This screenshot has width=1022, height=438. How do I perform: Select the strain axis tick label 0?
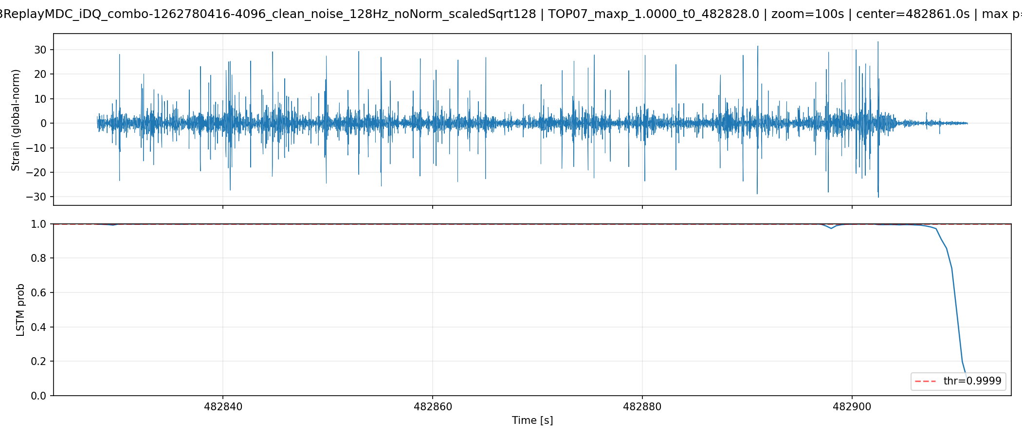(x=44, y=124)
